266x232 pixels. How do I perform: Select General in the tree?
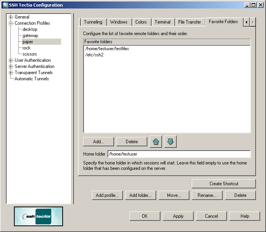coord(22,17)
